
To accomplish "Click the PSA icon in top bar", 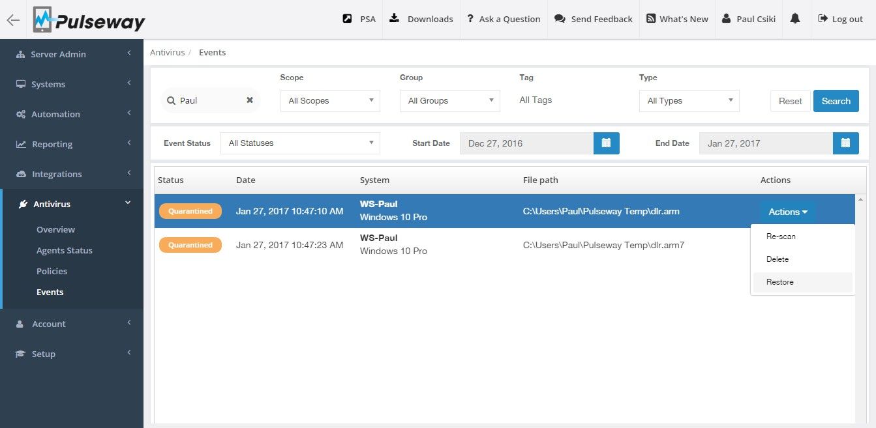I will tap(347, 19).
